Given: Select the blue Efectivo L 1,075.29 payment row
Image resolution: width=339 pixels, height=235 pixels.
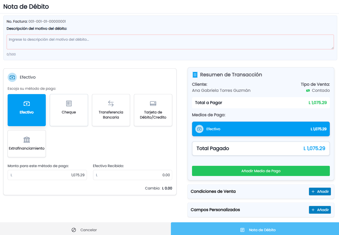Looking at the screenshot, I should pos(261,129).
